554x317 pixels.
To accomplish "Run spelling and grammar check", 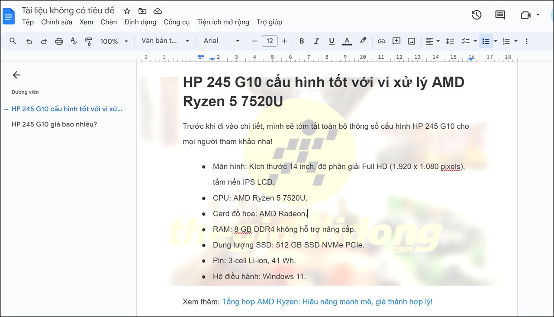I will click(74, 41).
